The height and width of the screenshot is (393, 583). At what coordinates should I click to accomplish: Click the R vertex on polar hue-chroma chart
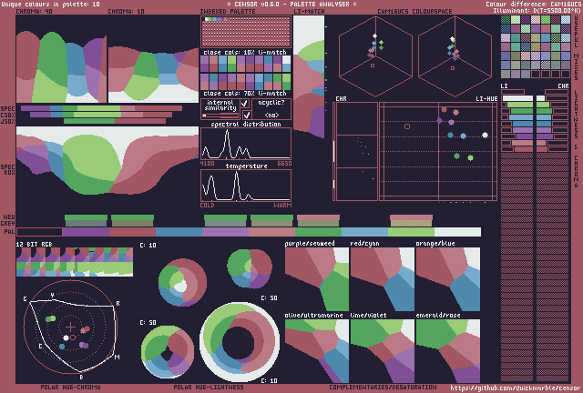[x=118, y=304]
